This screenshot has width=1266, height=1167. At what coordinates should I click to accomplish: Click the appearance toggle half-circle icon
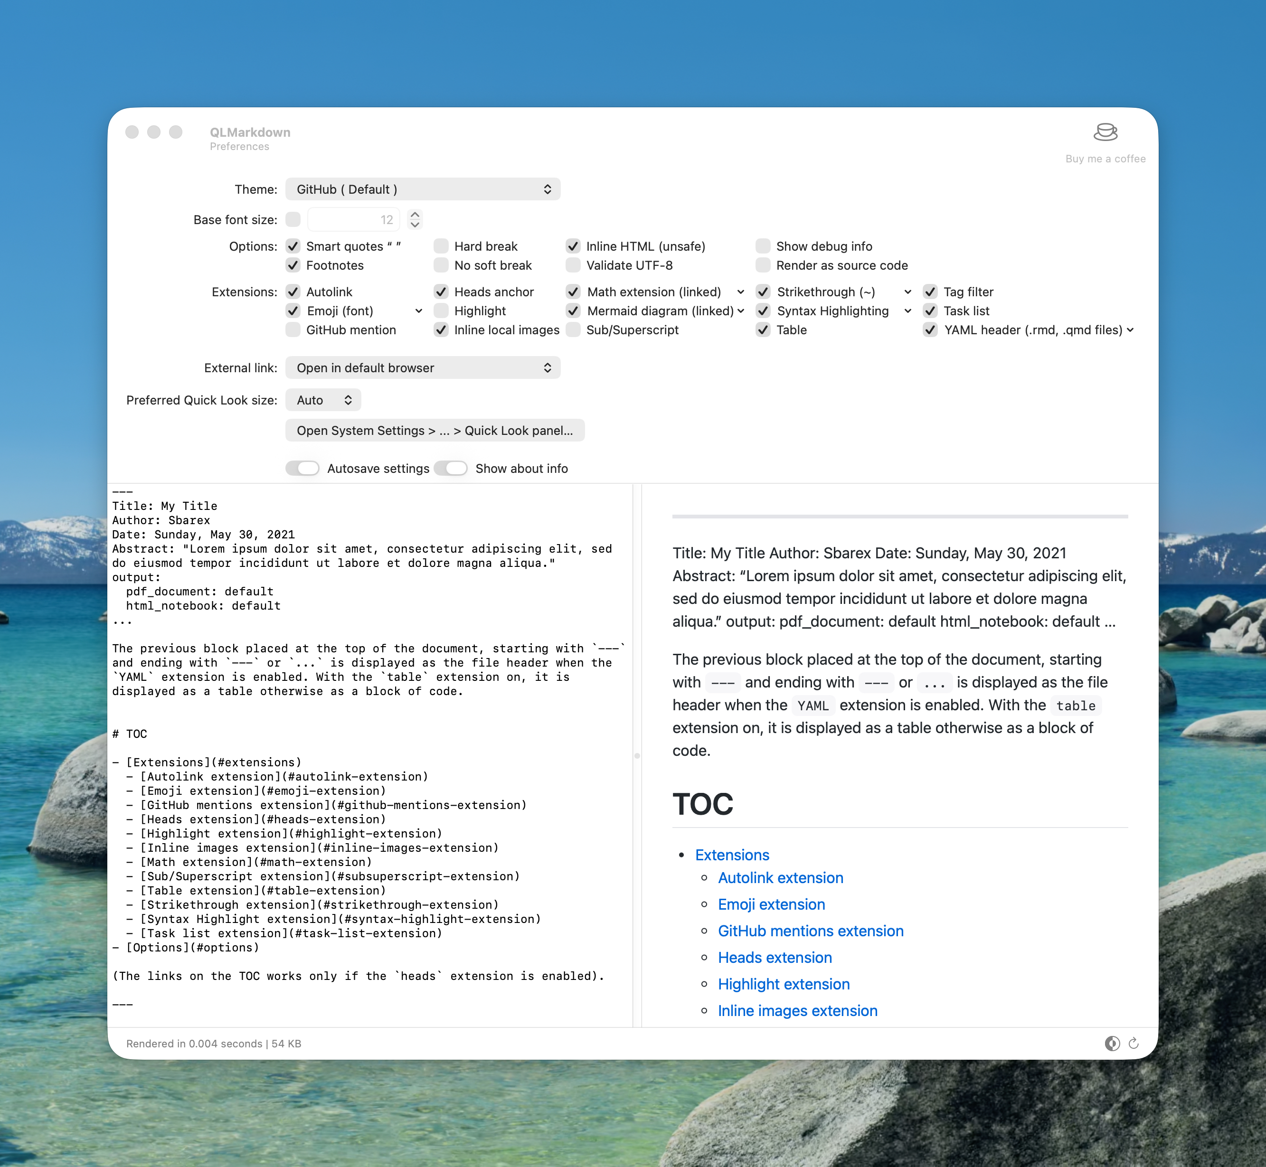click(1112, 1043)
